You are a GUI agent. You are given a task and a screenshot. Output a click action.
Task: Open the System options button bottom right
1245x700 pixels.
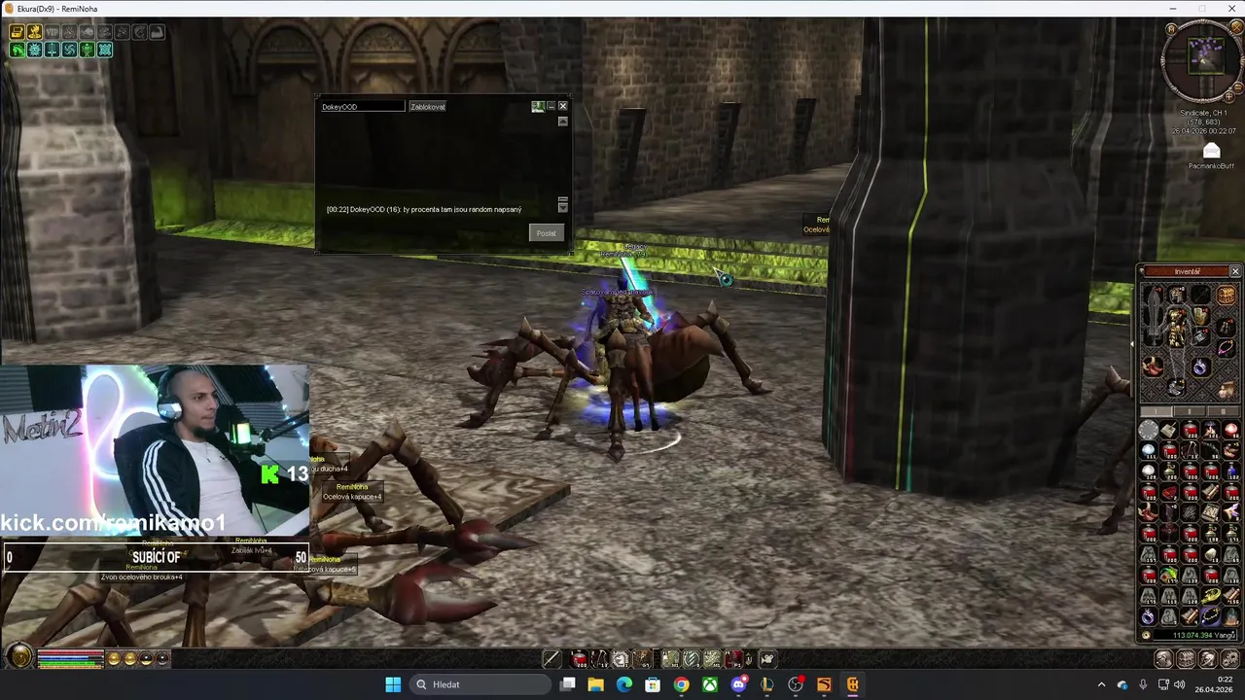pyautogui.click(x=1228, y=659)
